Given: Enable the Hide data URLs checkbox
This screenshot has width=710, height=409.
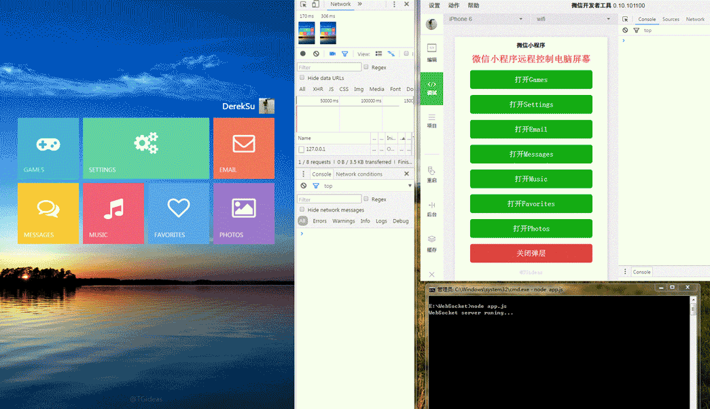Looking at the screenshot, I should [x=302, y=78].
